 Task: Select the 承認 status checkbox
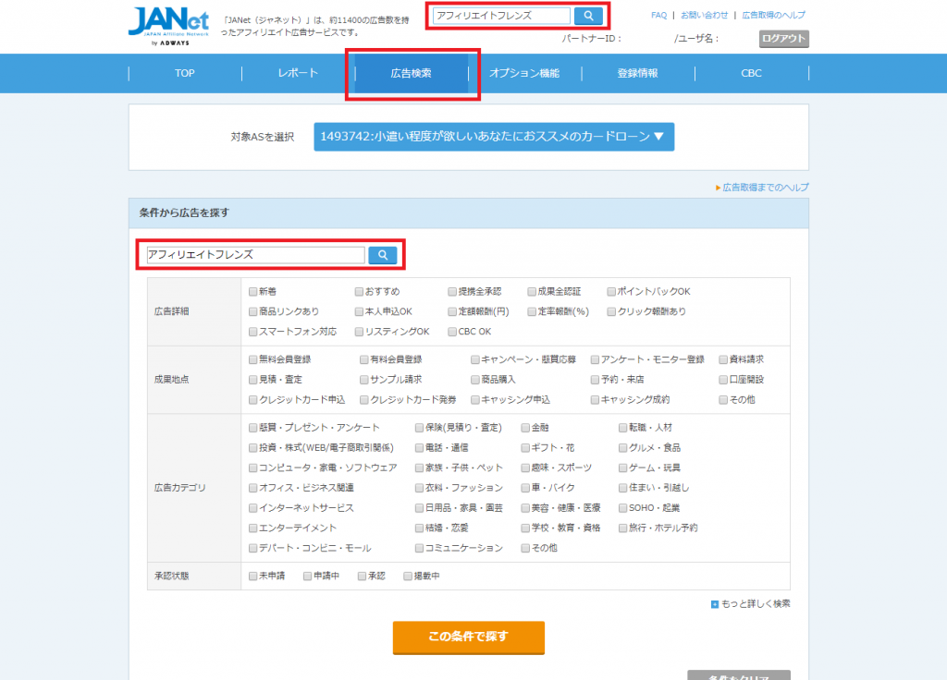coord(363,577)
